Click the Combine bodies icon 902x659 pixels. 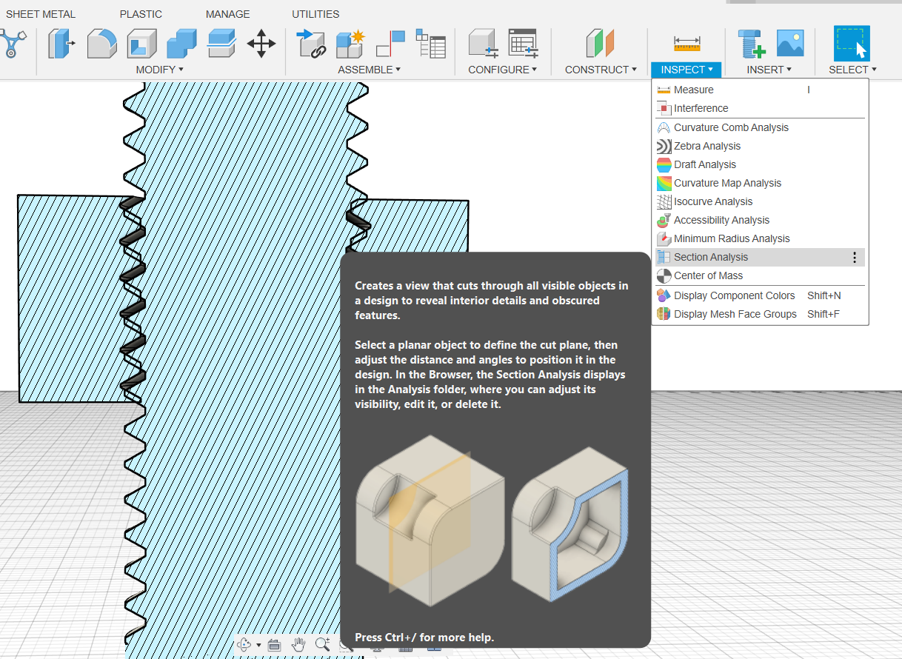tap(181, 43)
